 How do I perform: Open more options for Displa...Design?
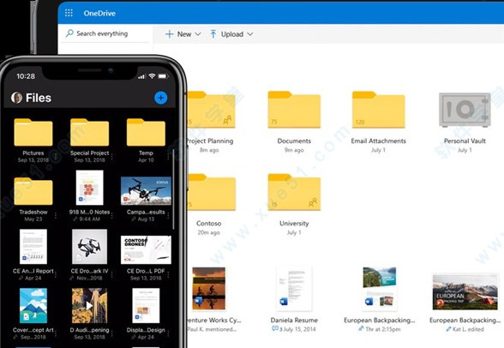coord(168,333)
